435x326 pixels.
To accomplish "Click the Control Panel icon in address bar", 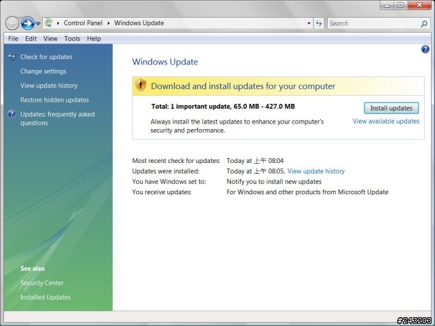I will (x=48, y=22).
